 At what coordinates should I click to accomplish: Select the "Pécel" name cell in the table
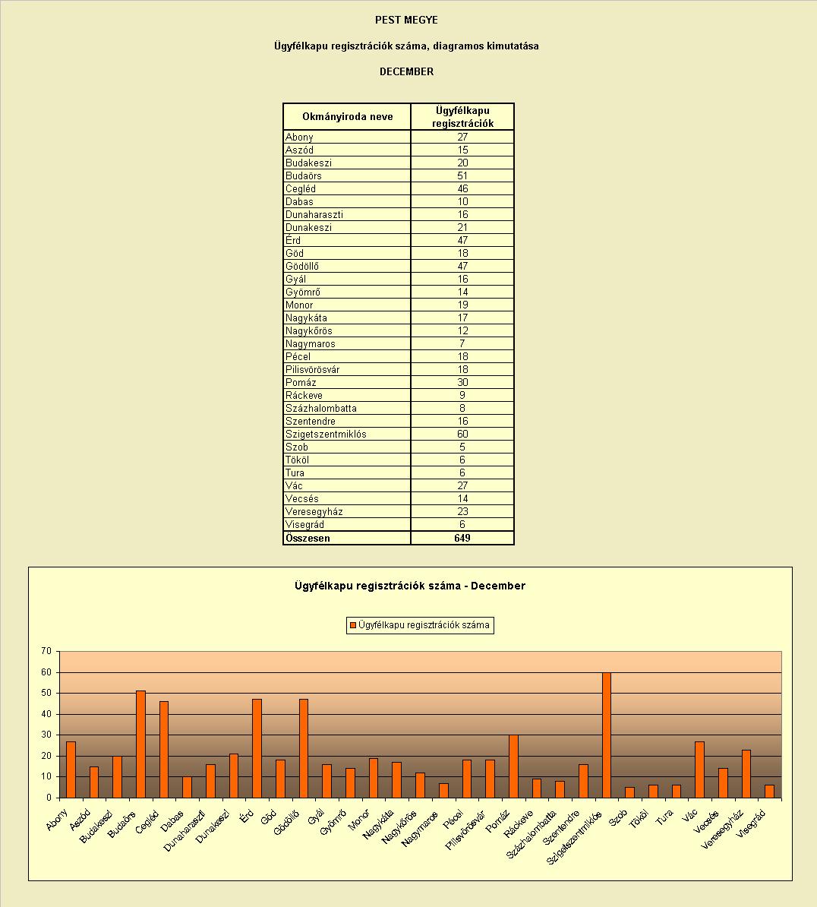(x=347, y=357)
